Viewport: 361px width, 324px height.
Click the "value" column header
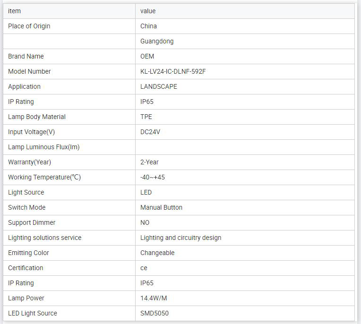coord(148,11)
